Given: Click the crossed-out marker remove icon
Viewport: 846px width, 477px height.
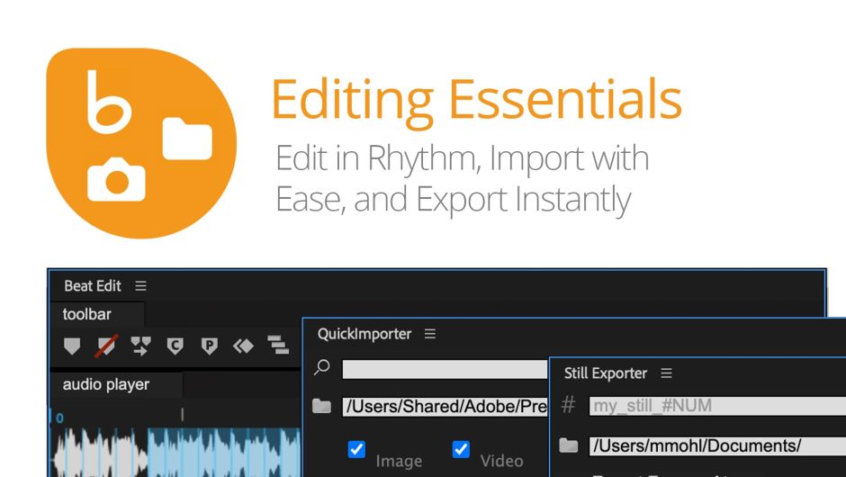Looking at the screenshot, I should pyautogui.click(x=107, y=346).
